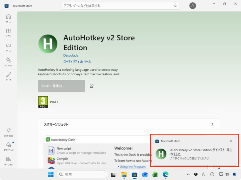This screenshot has width=241, height=180.
Task: Click the インストール済み button
Action: (x=61, y=86)
